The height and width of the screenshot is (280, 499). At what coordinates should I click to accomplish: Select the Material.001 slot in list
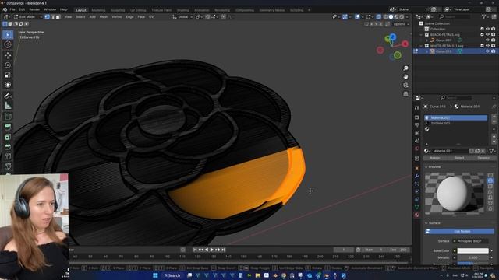455,117
